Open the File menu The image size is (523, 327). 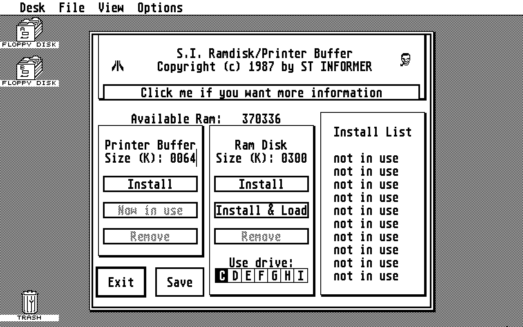pyautogui.click(x=72, y=7)
